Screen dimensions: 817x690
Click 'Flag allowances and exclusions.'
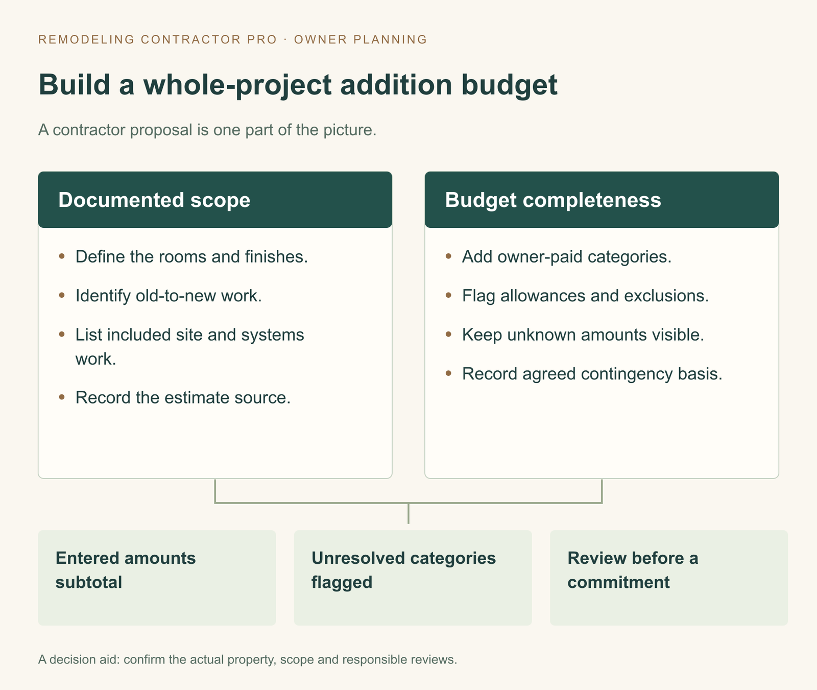click(x=585, y=295)
